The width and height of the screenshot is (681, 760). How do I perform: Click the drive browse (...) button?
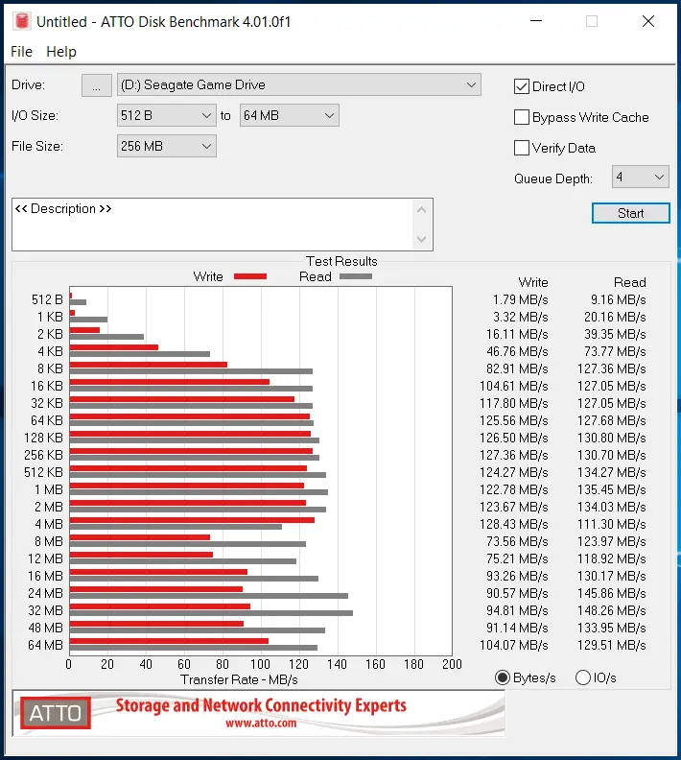pos(96,85)
